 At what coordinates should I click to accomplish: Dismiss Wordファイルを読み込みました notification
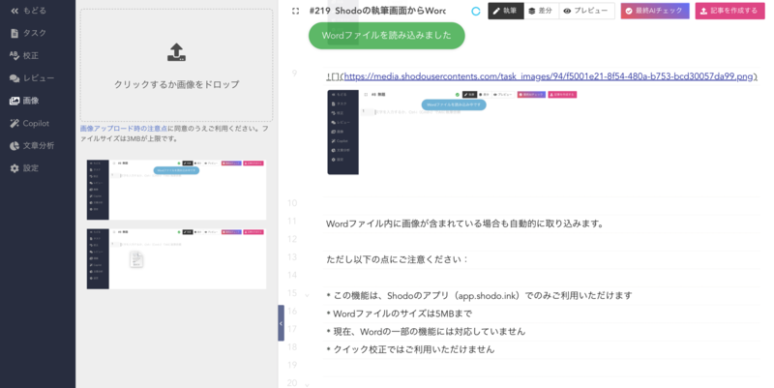[386, 36]
